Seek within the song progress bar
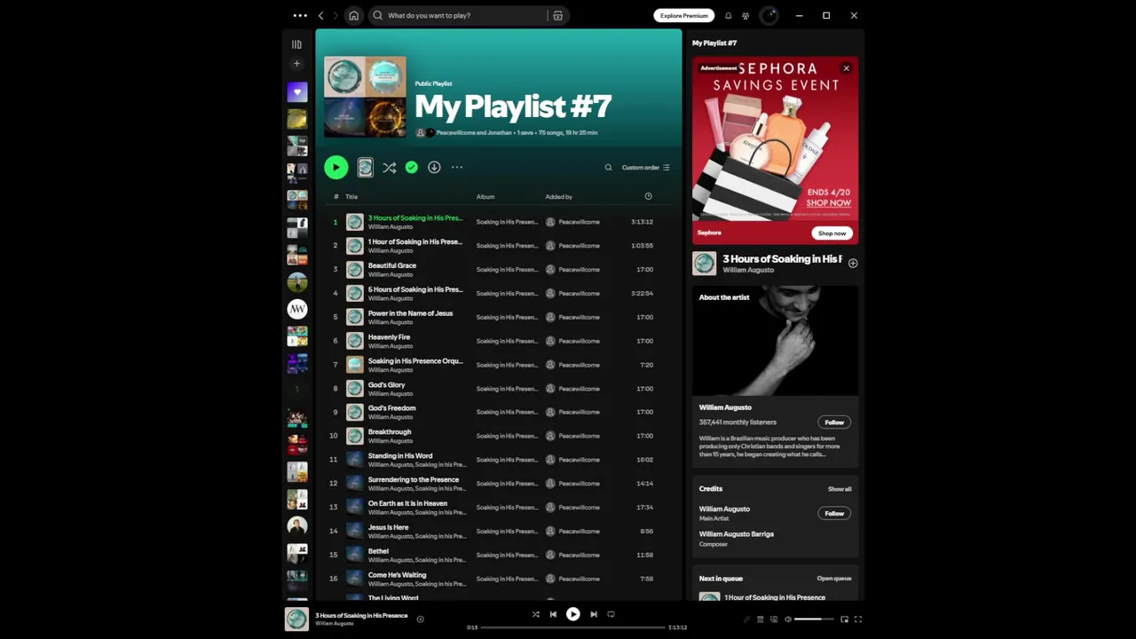1136x639 pixels. click(572, 627)
